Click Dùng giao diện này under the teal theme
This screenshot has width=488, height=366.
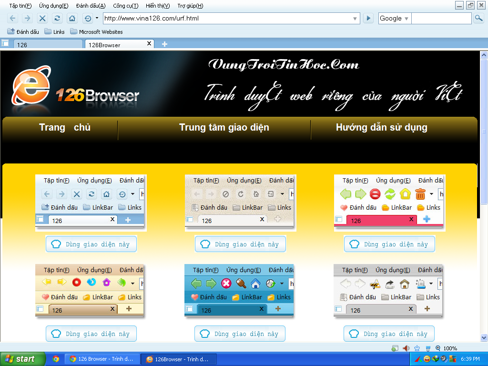coord(240,334)
